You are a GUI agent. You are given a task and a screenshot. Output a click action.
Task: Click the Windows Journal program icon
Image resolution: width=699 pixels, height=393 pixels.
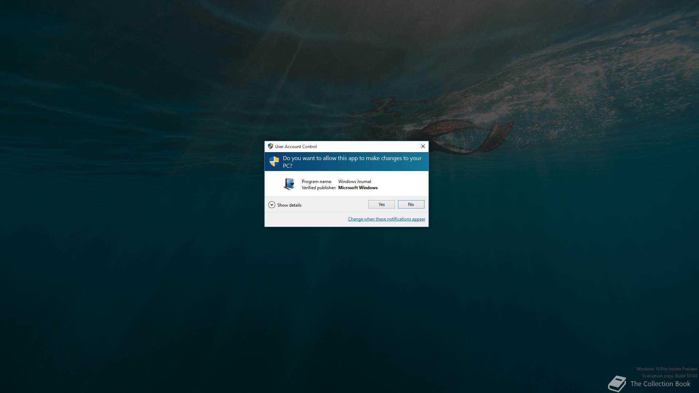289,184
